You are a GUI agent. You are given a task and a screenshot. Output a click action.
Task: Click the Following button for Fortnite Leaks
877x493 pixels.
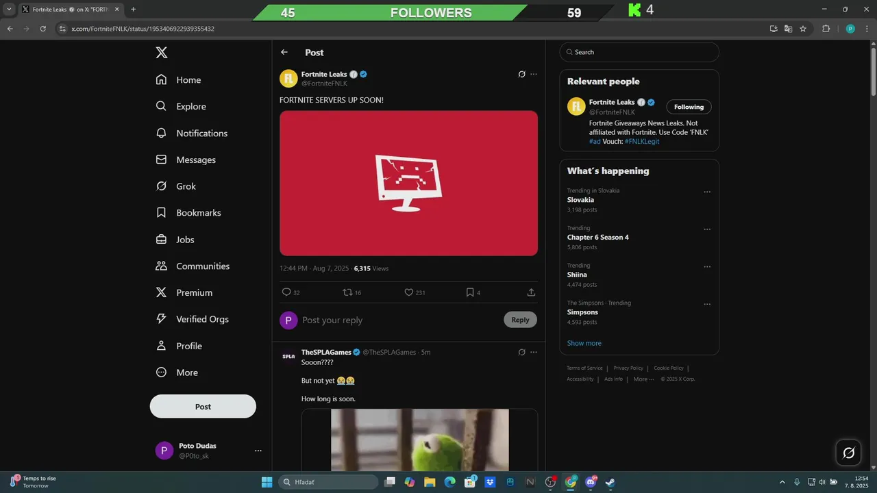click(x=689, y=107)
